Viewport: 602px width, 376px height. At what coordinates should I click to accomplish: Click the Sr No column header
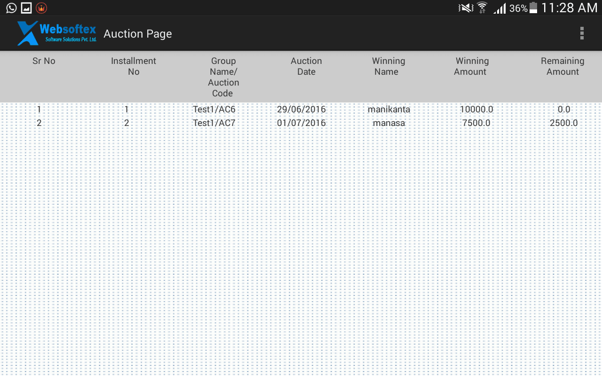(x=44, y=61)
